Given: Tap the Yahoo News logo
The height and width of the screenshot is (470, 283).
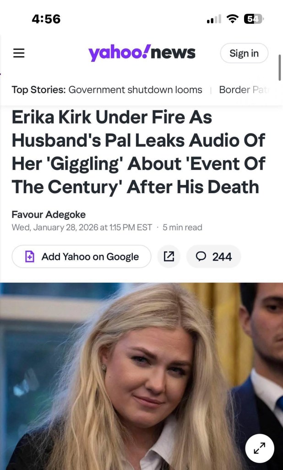Looking at the screenshot, I should pos(141,53).
